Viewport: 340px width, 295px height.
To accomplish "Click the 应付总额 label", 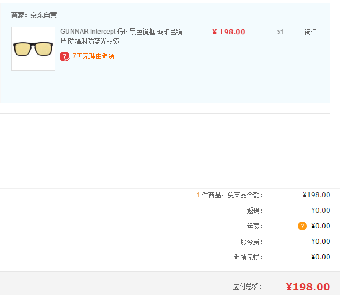I will point(248,287).
